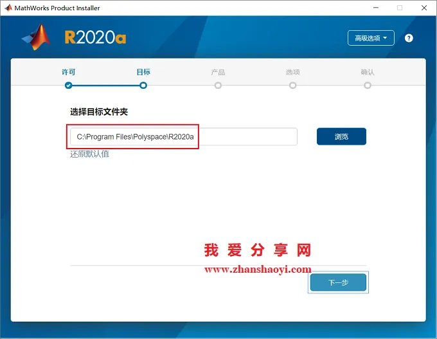Open the help question mark icon

click(409, 38)
